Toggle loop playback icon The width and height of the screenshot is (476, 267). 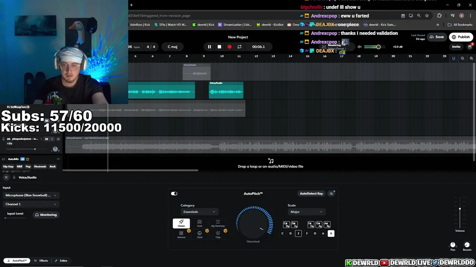239,47
